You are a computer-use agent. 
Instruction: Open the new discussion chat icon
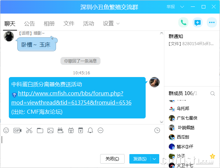[x=197, y=22]
